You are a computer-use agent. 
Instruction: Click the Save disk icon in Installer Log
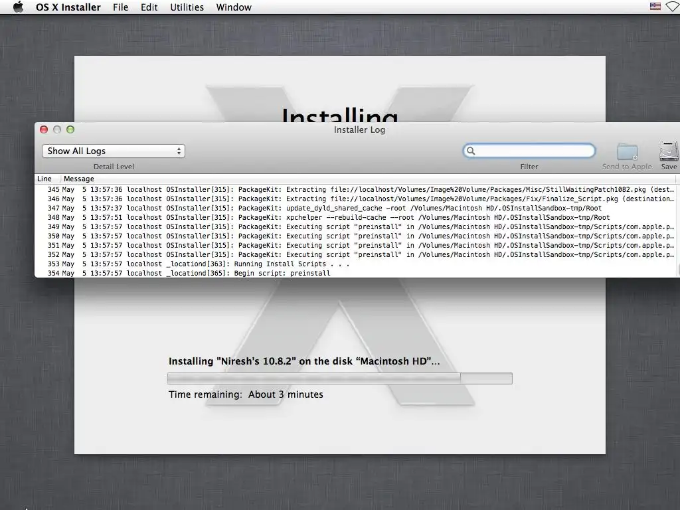tap(669, 151)
